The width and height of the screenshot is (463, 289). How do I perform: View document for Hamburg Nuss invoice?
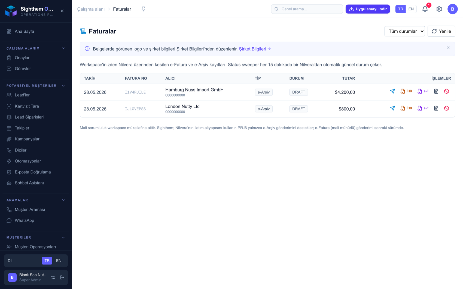click(436, 91)
